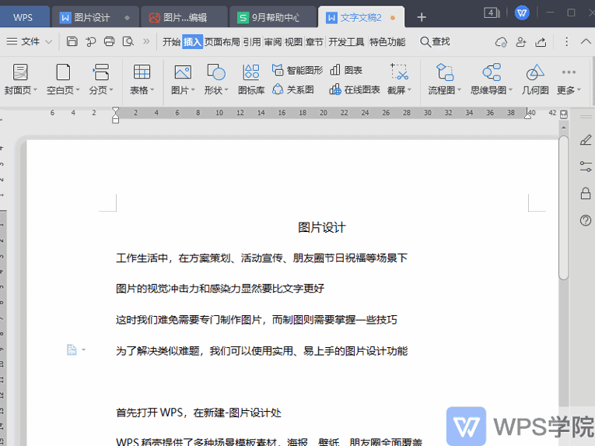Click the paragraph layout icon in margin
The height and width of the screenshot is (446, 595).
(72, 349)
